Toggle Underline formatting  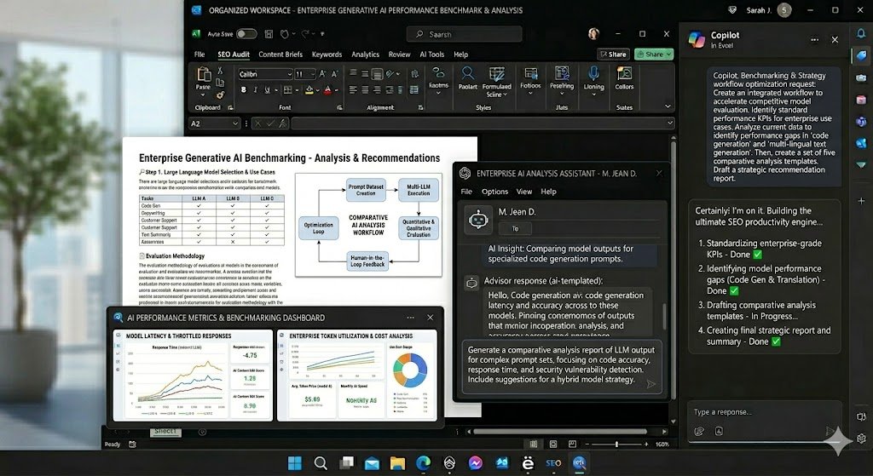tap(267, 89)
